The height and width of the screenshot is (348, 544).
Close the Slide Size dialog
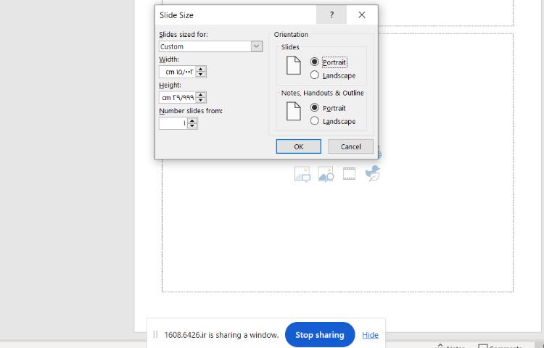(362, 15)
